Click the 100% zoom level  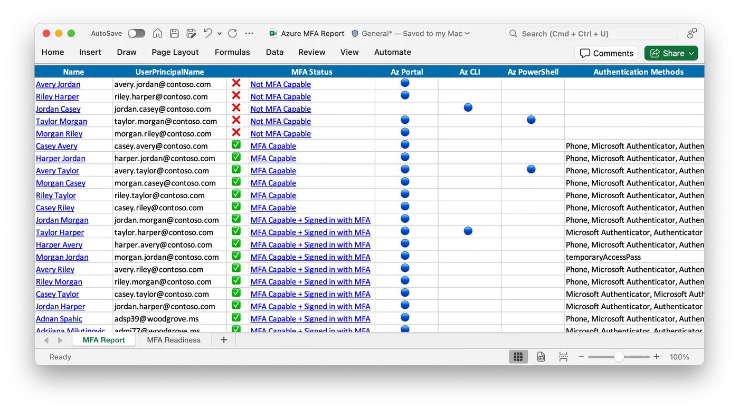pyautogui.click(x=679, y=357)
